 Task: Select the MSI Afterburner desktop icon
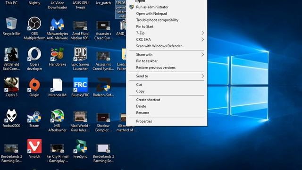57,116
